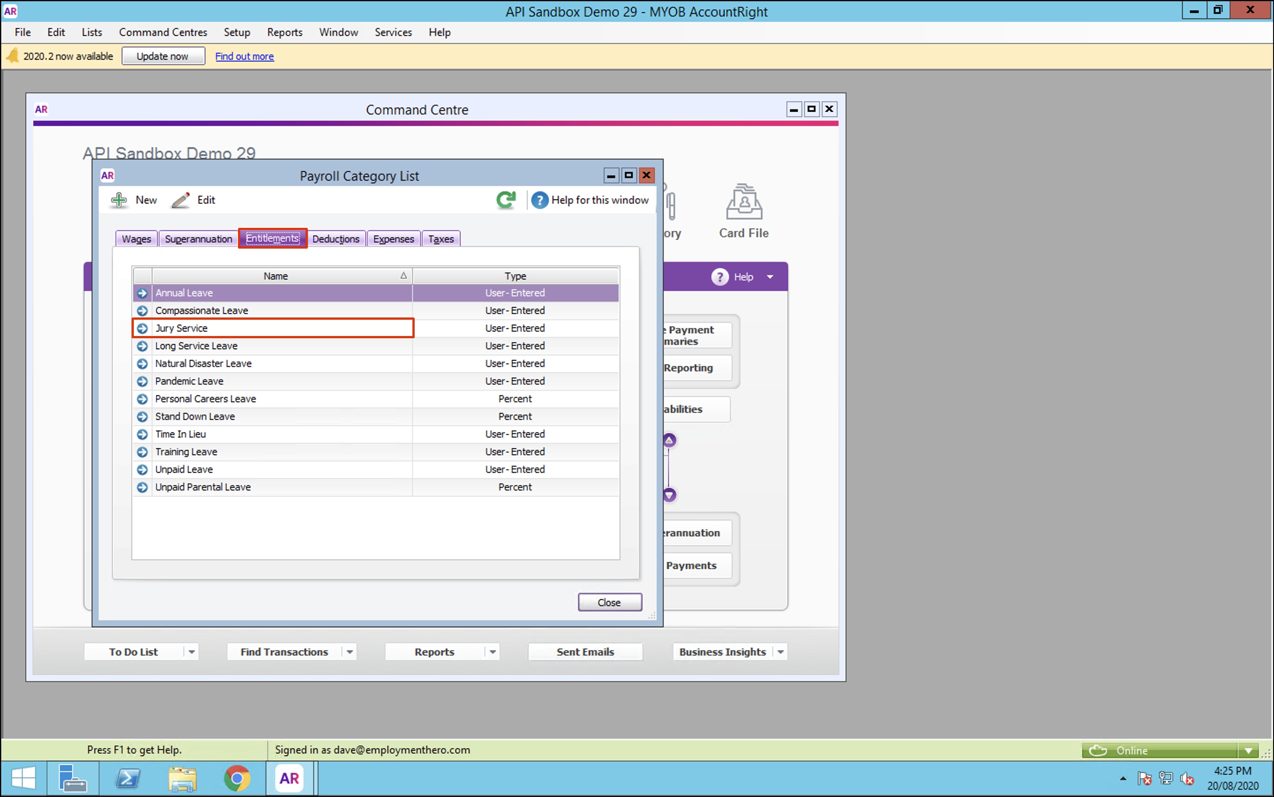This screenshot has height=797, width=1274.
Task: Expand the Reports dropdown arrow at bottom
Action: pos(492,652)
